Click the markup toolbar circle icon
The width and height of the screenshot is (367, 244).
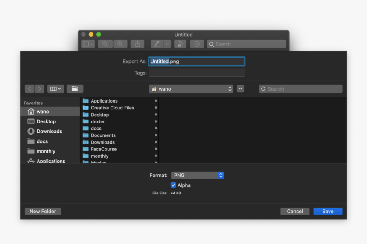(197, 44)
